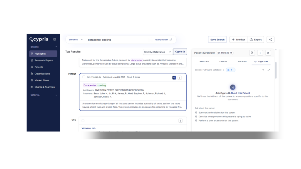Screen dimensions: 301x169
Task: Collapse the SEARCH sidebar group
Action: [56, 47]
